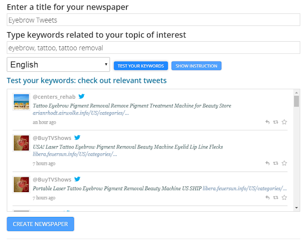The image size is (307, 241).
Task: Retweet the USA! Laser Tattoo tweet
Action: [276, 163]
